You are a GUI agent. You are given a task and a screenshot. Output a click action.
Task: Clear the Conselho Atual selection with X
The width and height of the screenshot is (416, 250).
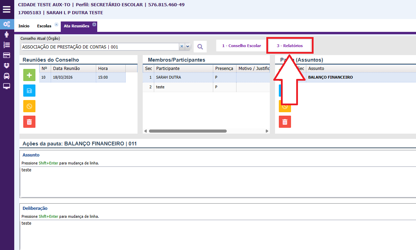coord(182,47)
